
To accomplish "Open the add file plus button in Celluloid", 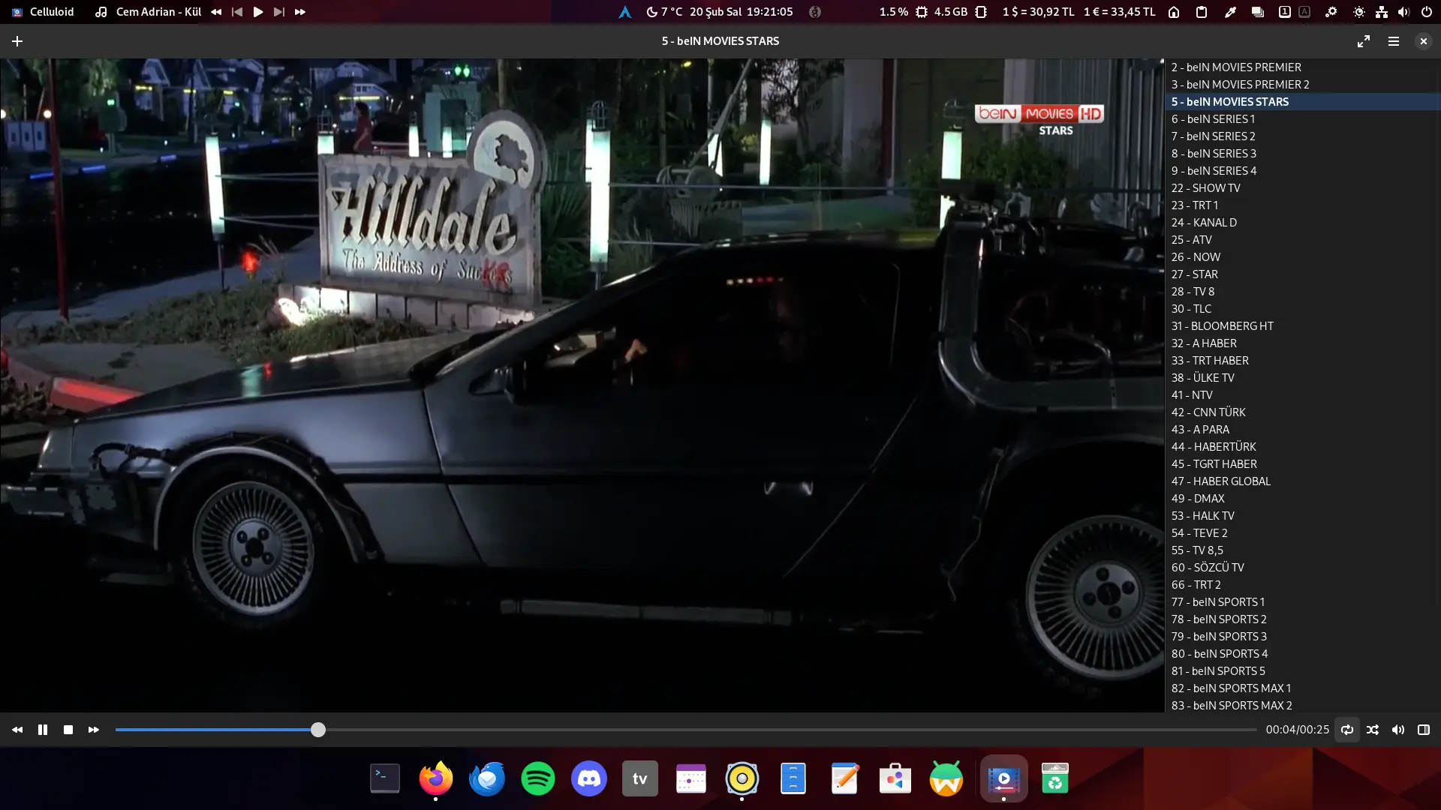I will click(17, 41).
